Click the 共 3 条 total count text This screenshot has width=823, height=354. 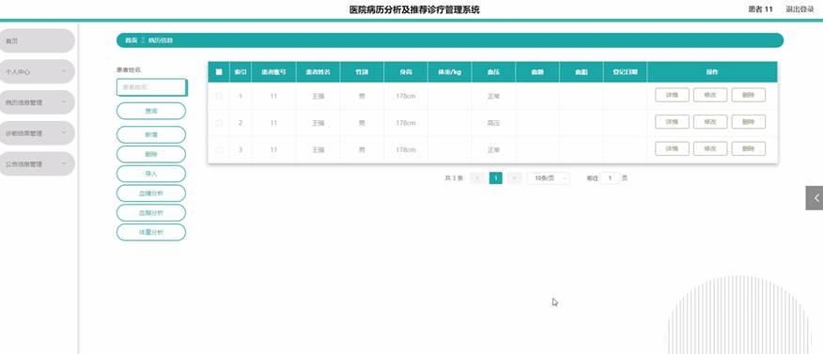454,178
